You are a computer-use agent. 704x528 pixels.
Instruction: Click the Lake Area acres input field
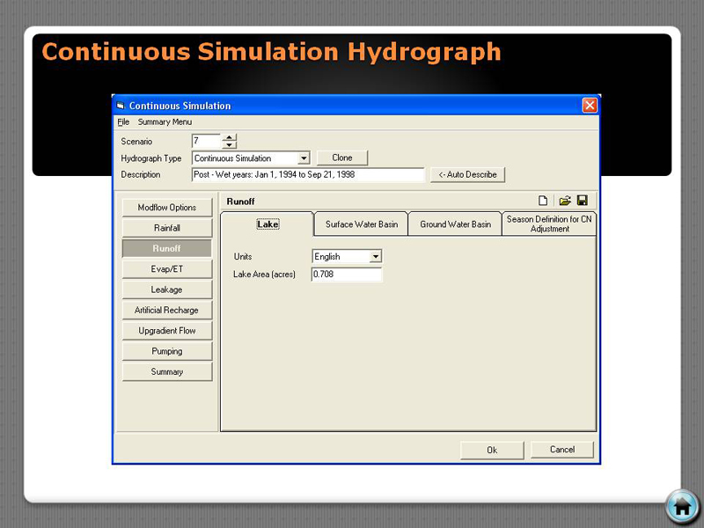pyautogui.click(x=347, y=275)
